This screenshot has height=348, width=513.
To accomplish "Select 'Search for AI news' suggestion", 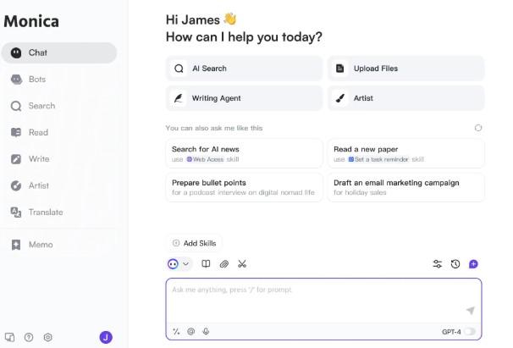I will (244, 153).
